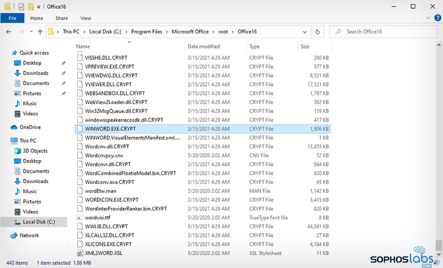The width and height of the screenshot is (443, 268).
Task: Open the 3D Objects folder icon
Action: [x=18, y=150]
